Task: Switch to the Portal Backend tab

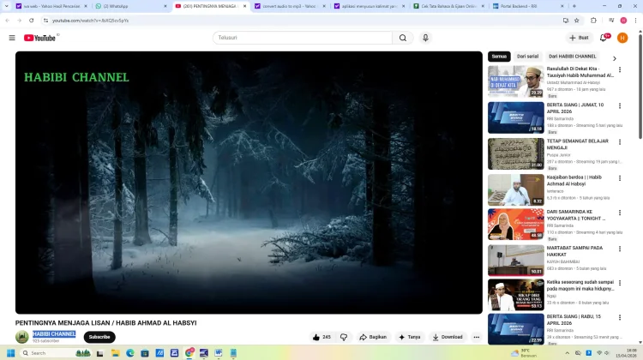Action: (x=529, y=6)
